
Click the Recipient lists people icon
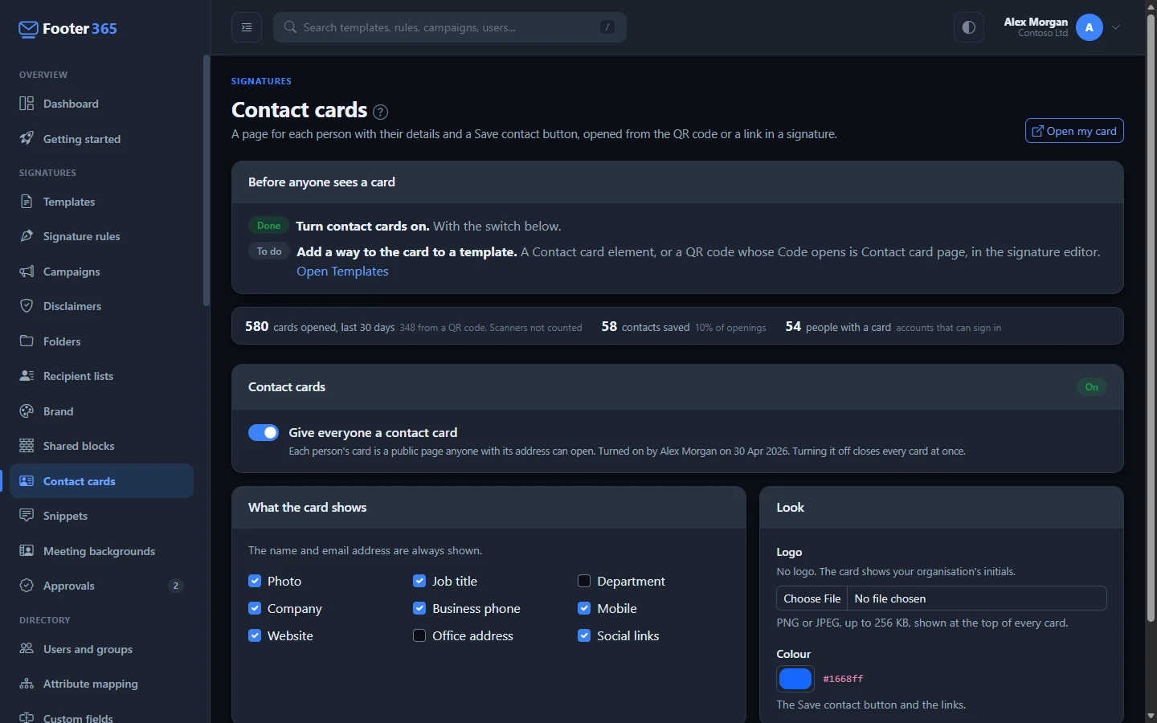tap(27, 376)
